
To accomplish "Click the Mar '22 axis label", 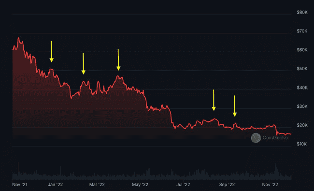I will [x=97, y=185].
